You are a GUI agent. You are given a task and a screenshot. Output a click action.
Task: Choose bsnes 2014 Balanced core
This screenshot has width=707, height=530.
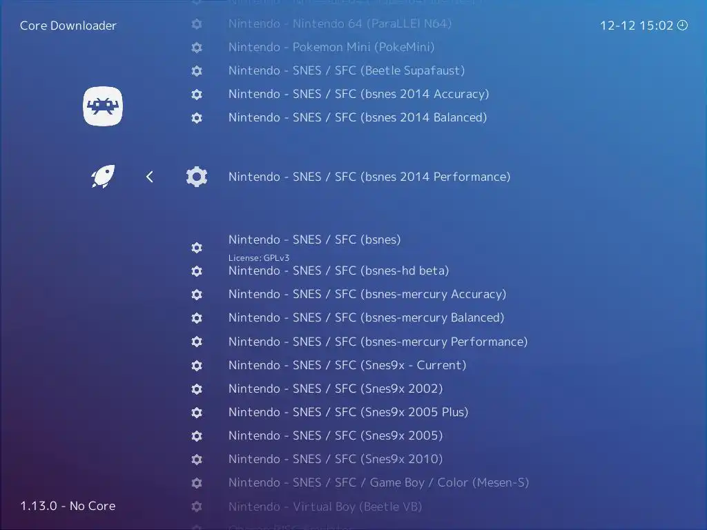point(358,117)
